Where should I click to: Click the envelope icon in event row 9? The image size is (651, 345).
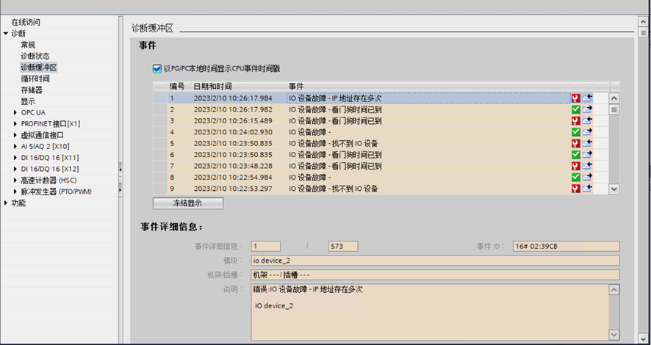(587, 189)
